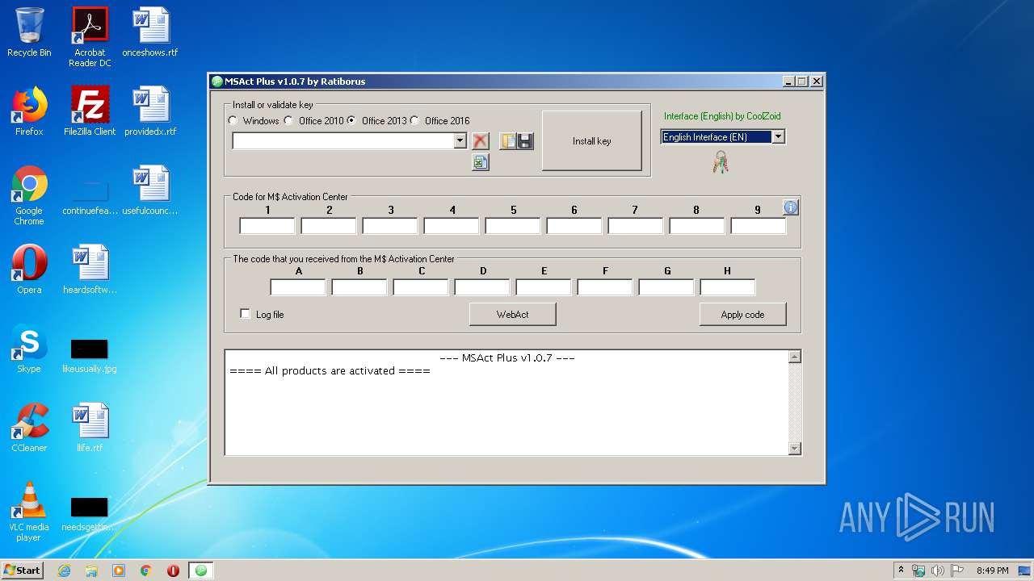1034x581 pixels.
Task: Click the Install key button
Action: coord(592,141)
